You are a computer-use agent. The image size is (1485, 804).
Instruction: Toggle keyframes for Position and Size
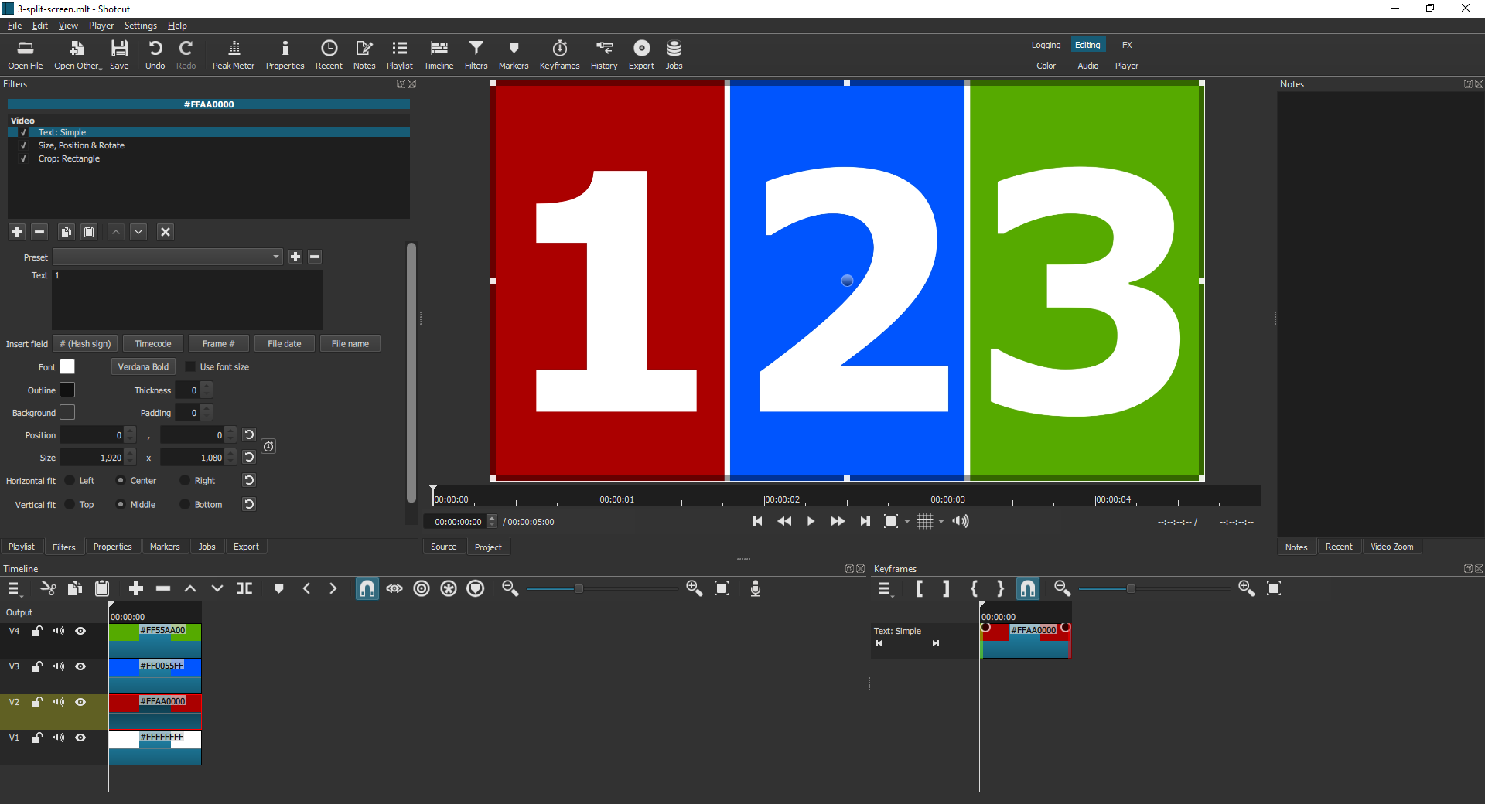[268, 446]
